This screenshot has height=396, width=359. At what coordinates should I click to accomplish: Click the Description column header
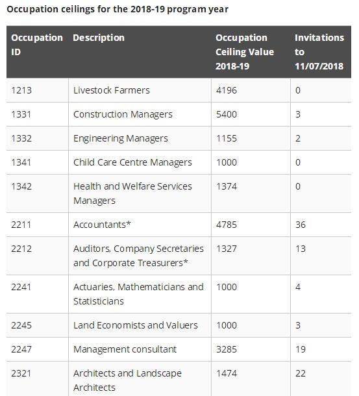(99, 38)
